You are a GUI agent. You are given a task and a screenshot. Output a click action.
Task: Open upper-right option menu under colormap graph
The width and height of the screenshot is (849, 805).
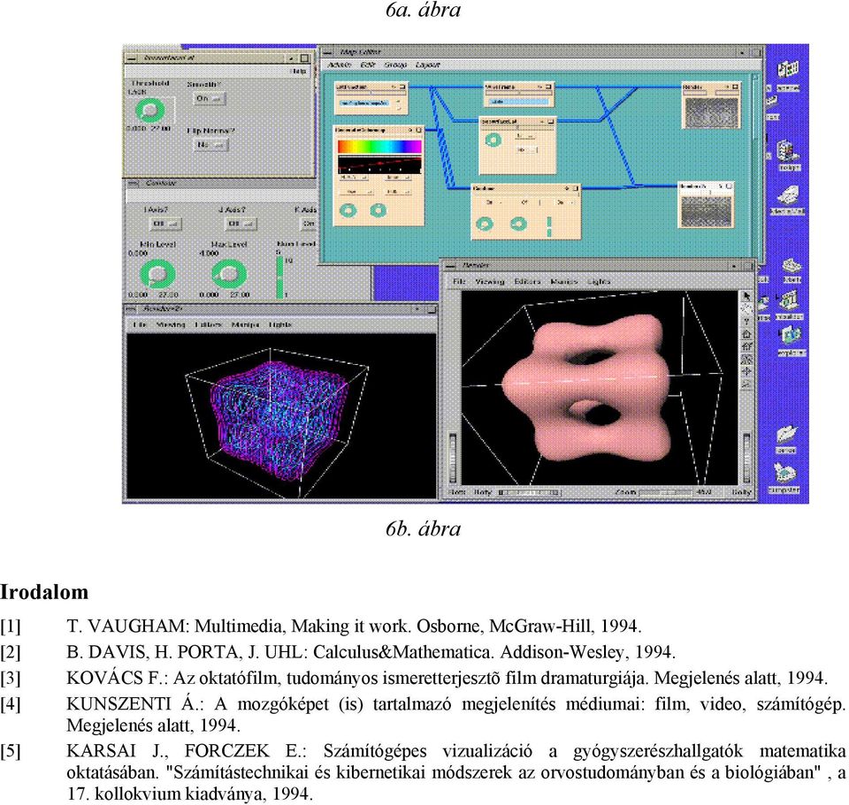click(398, 178)
